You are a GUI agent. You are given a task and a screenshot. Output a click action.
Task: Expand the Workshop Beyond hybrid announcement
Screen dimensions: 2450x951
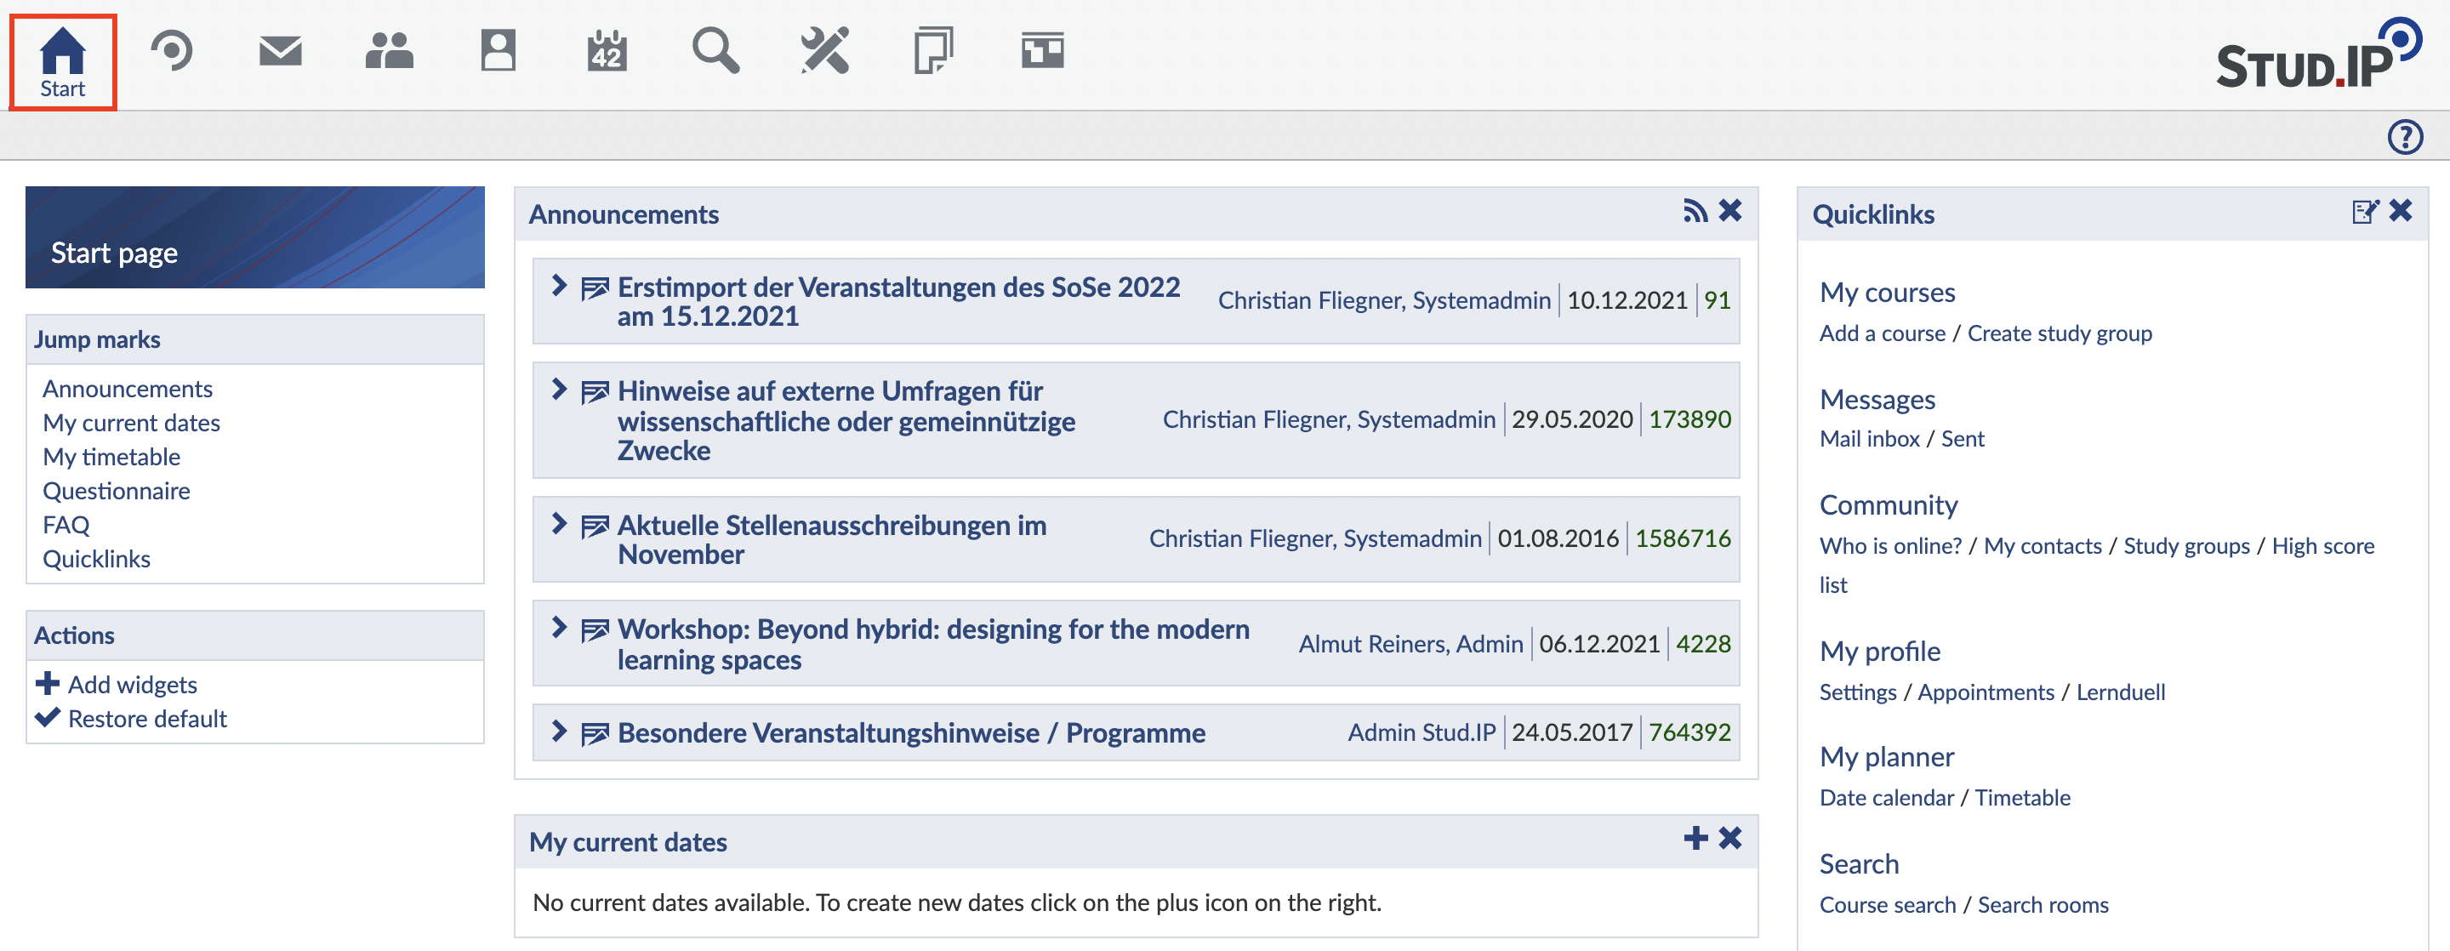point(559,628)
